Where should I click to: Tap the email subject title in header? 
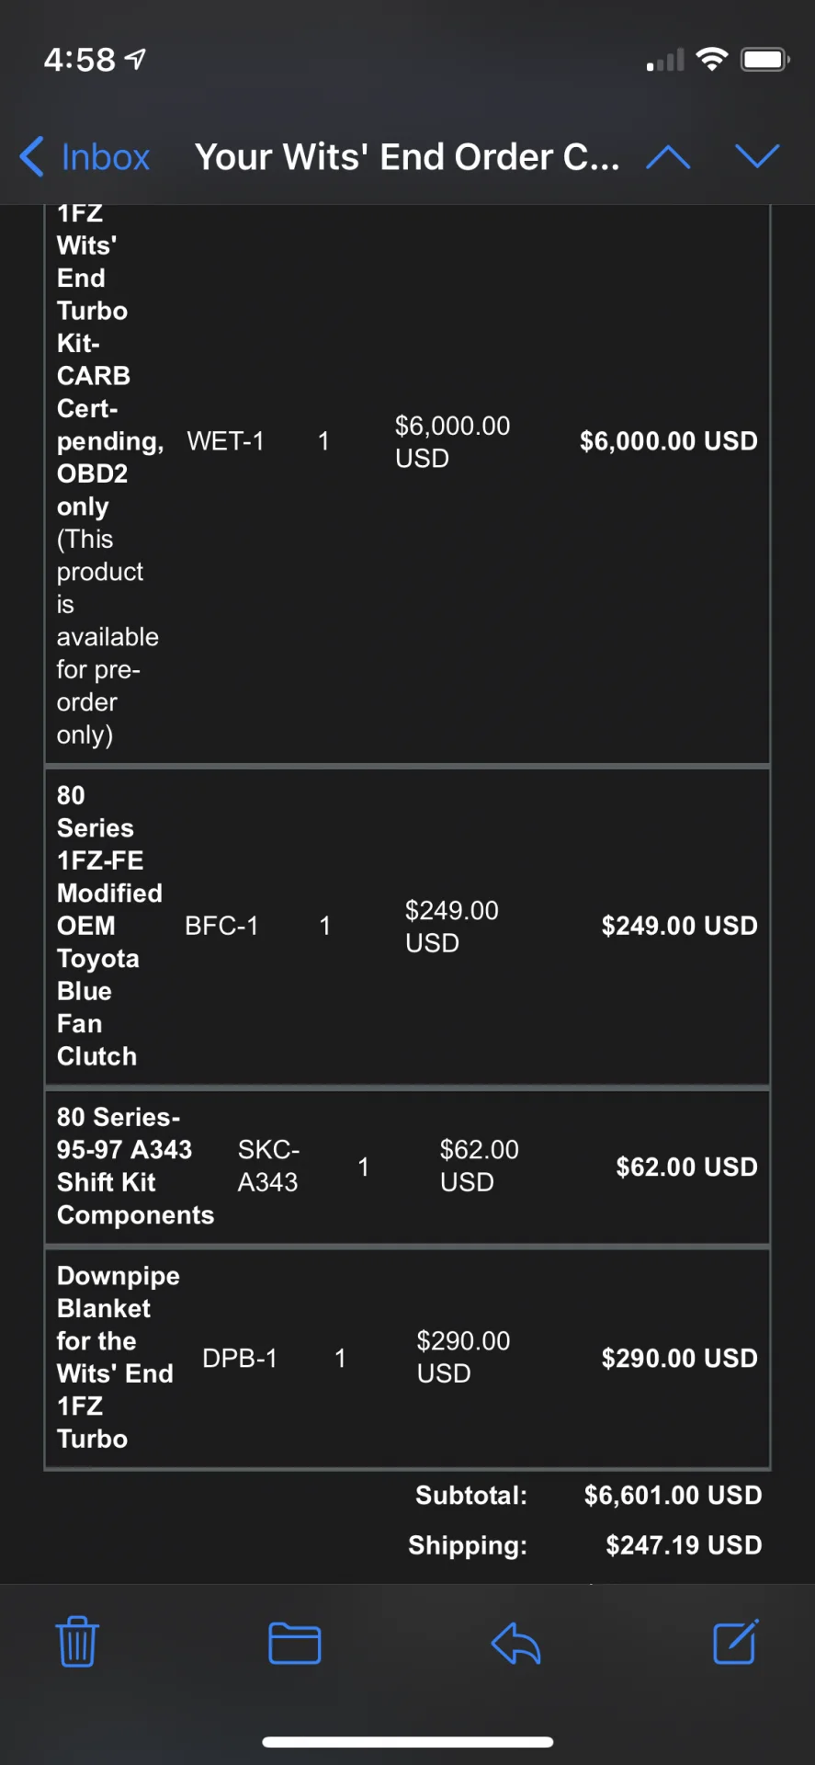[x=407, y=157]
